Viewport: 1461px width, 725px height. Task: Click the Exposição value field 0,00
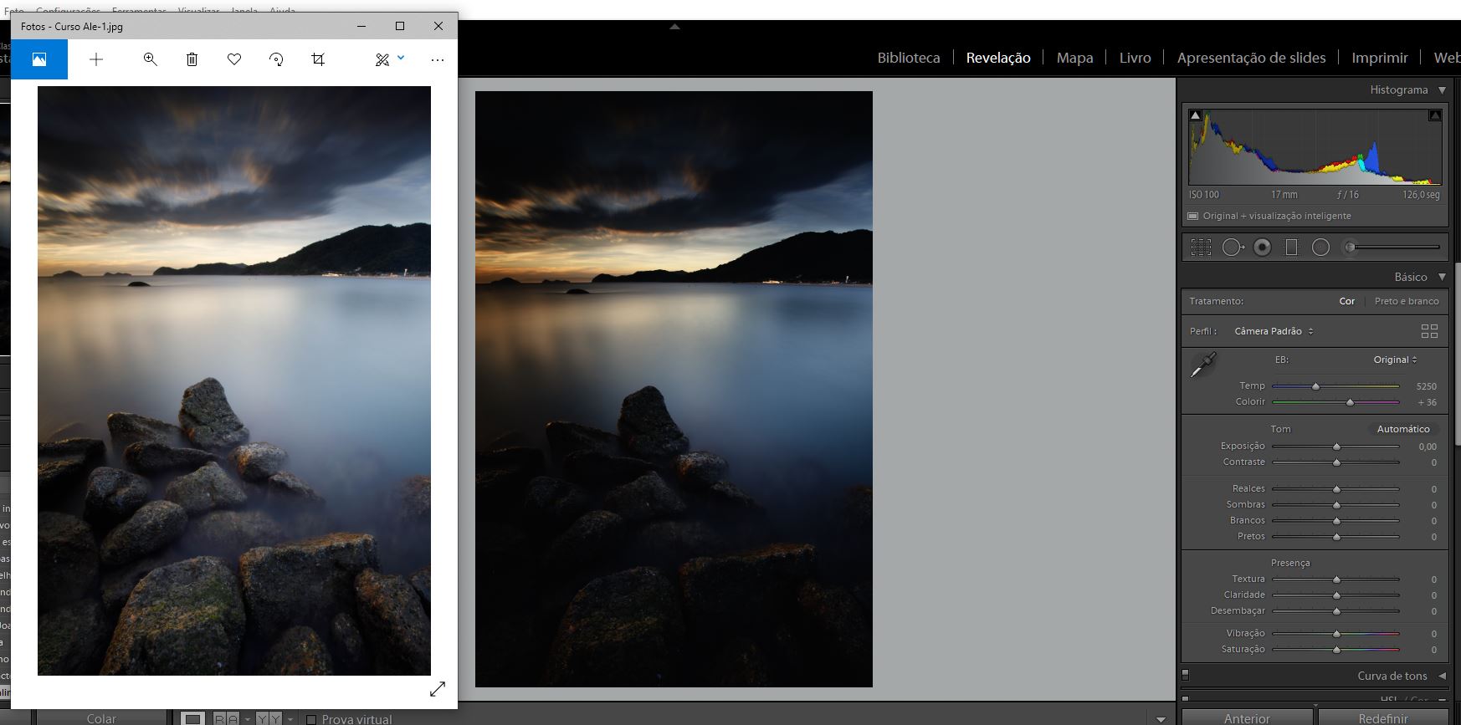pyautogui.click(x=1427, y=447)
